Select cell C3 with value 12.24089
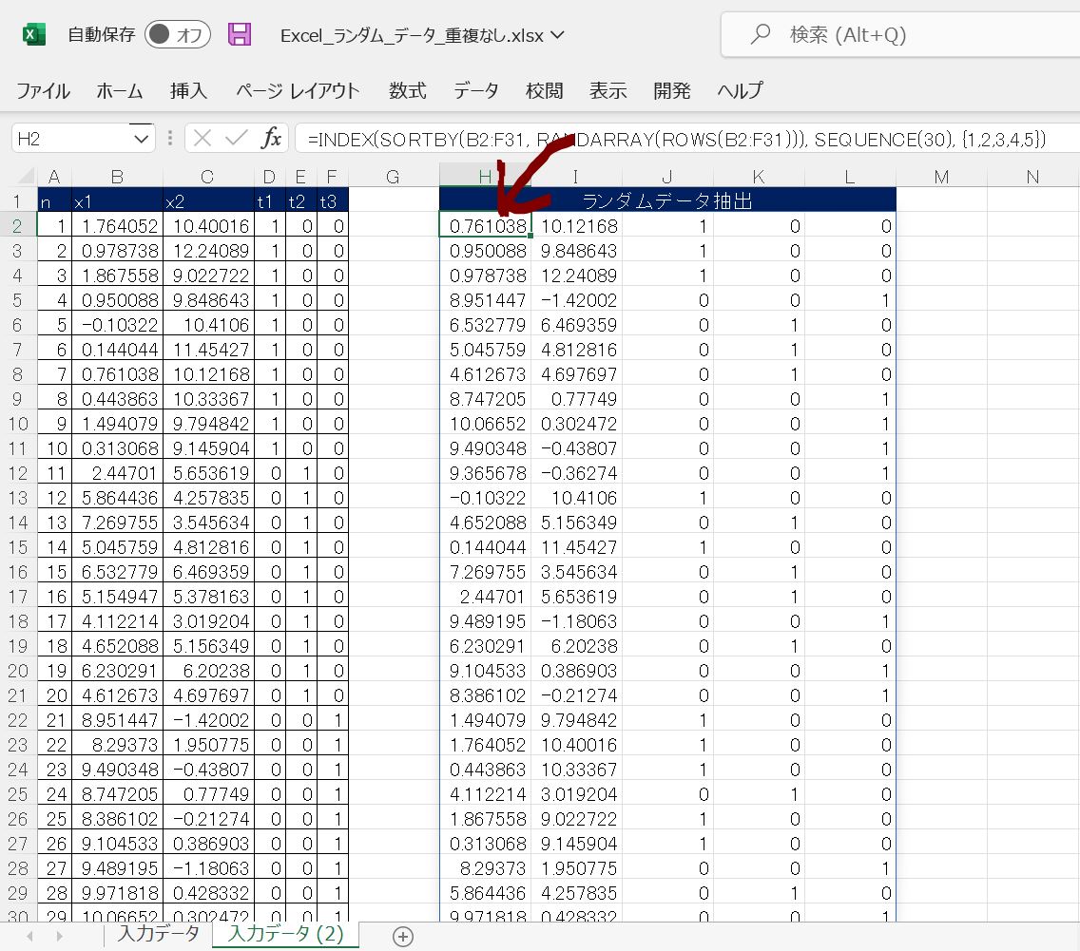1080x951 pixels. pos(208,251)
